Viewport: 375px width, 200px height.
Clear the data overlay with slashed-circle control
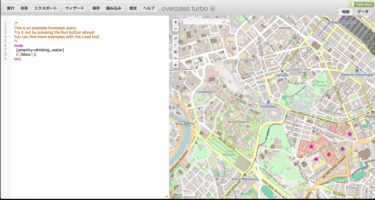pyautogui.click(x=175, y=65)
